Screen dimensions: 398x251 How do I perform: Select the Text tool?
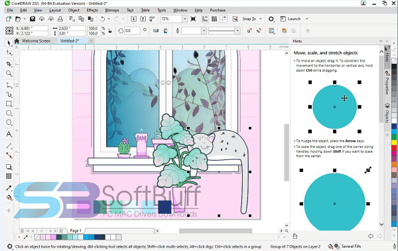coord(9,134)
